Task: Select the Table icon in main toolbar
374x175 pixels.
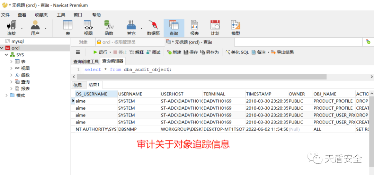Action: (x=68, y=26)
